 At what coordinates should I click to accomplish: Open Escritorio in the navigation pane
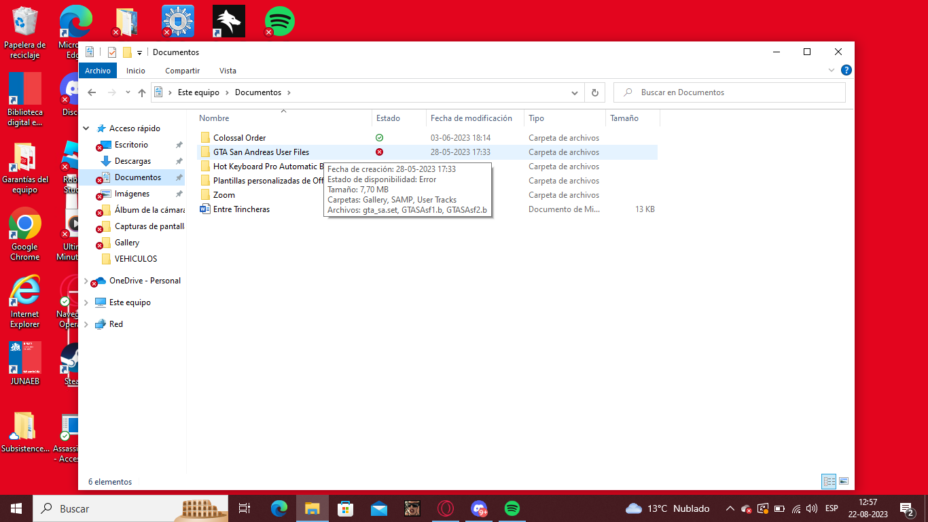click(131, 145)
